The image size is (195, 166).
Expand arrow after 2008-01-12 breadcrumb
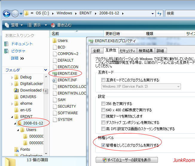pos(123,13)
